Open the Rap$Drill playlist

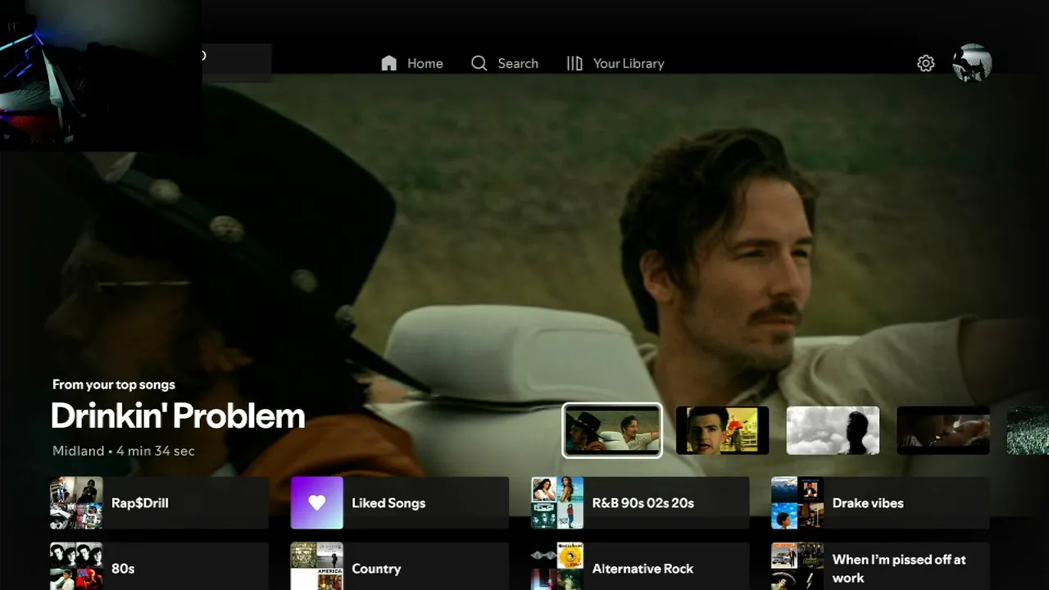(160, 503)
